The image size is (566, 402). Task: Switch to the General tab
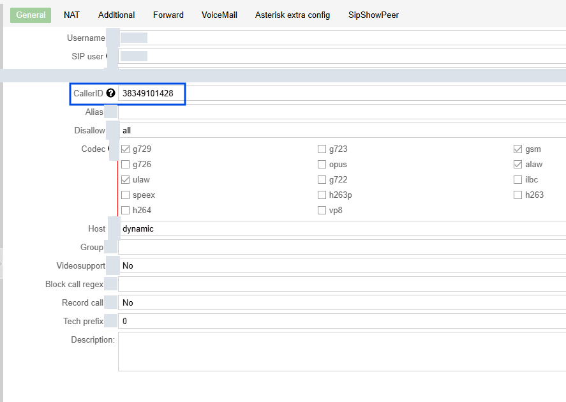[31, 15]
